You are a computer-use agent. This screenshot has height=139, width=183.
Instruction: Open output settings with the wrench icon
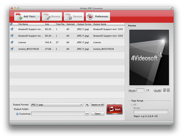pyautogui.click(x=87, y=104)
